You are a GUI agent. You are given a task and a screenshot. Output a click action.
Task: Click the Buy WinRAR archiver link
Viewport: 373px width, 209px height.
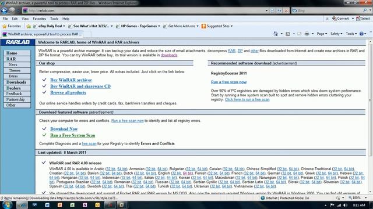click(71, 80)
